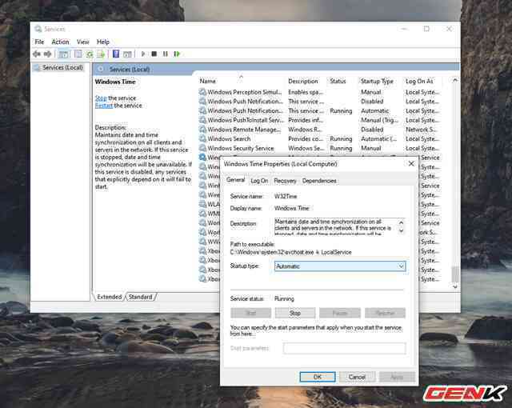512x408 pixels.
Task: Select the Windows Remote Management service icon
Action: (202, 130)
